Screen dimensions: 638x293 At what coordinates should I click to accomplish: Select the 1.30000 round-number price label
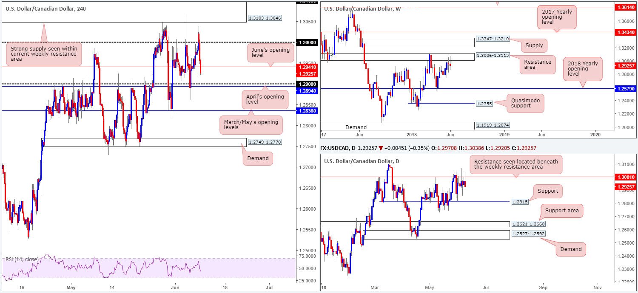[x=307, y=43]
